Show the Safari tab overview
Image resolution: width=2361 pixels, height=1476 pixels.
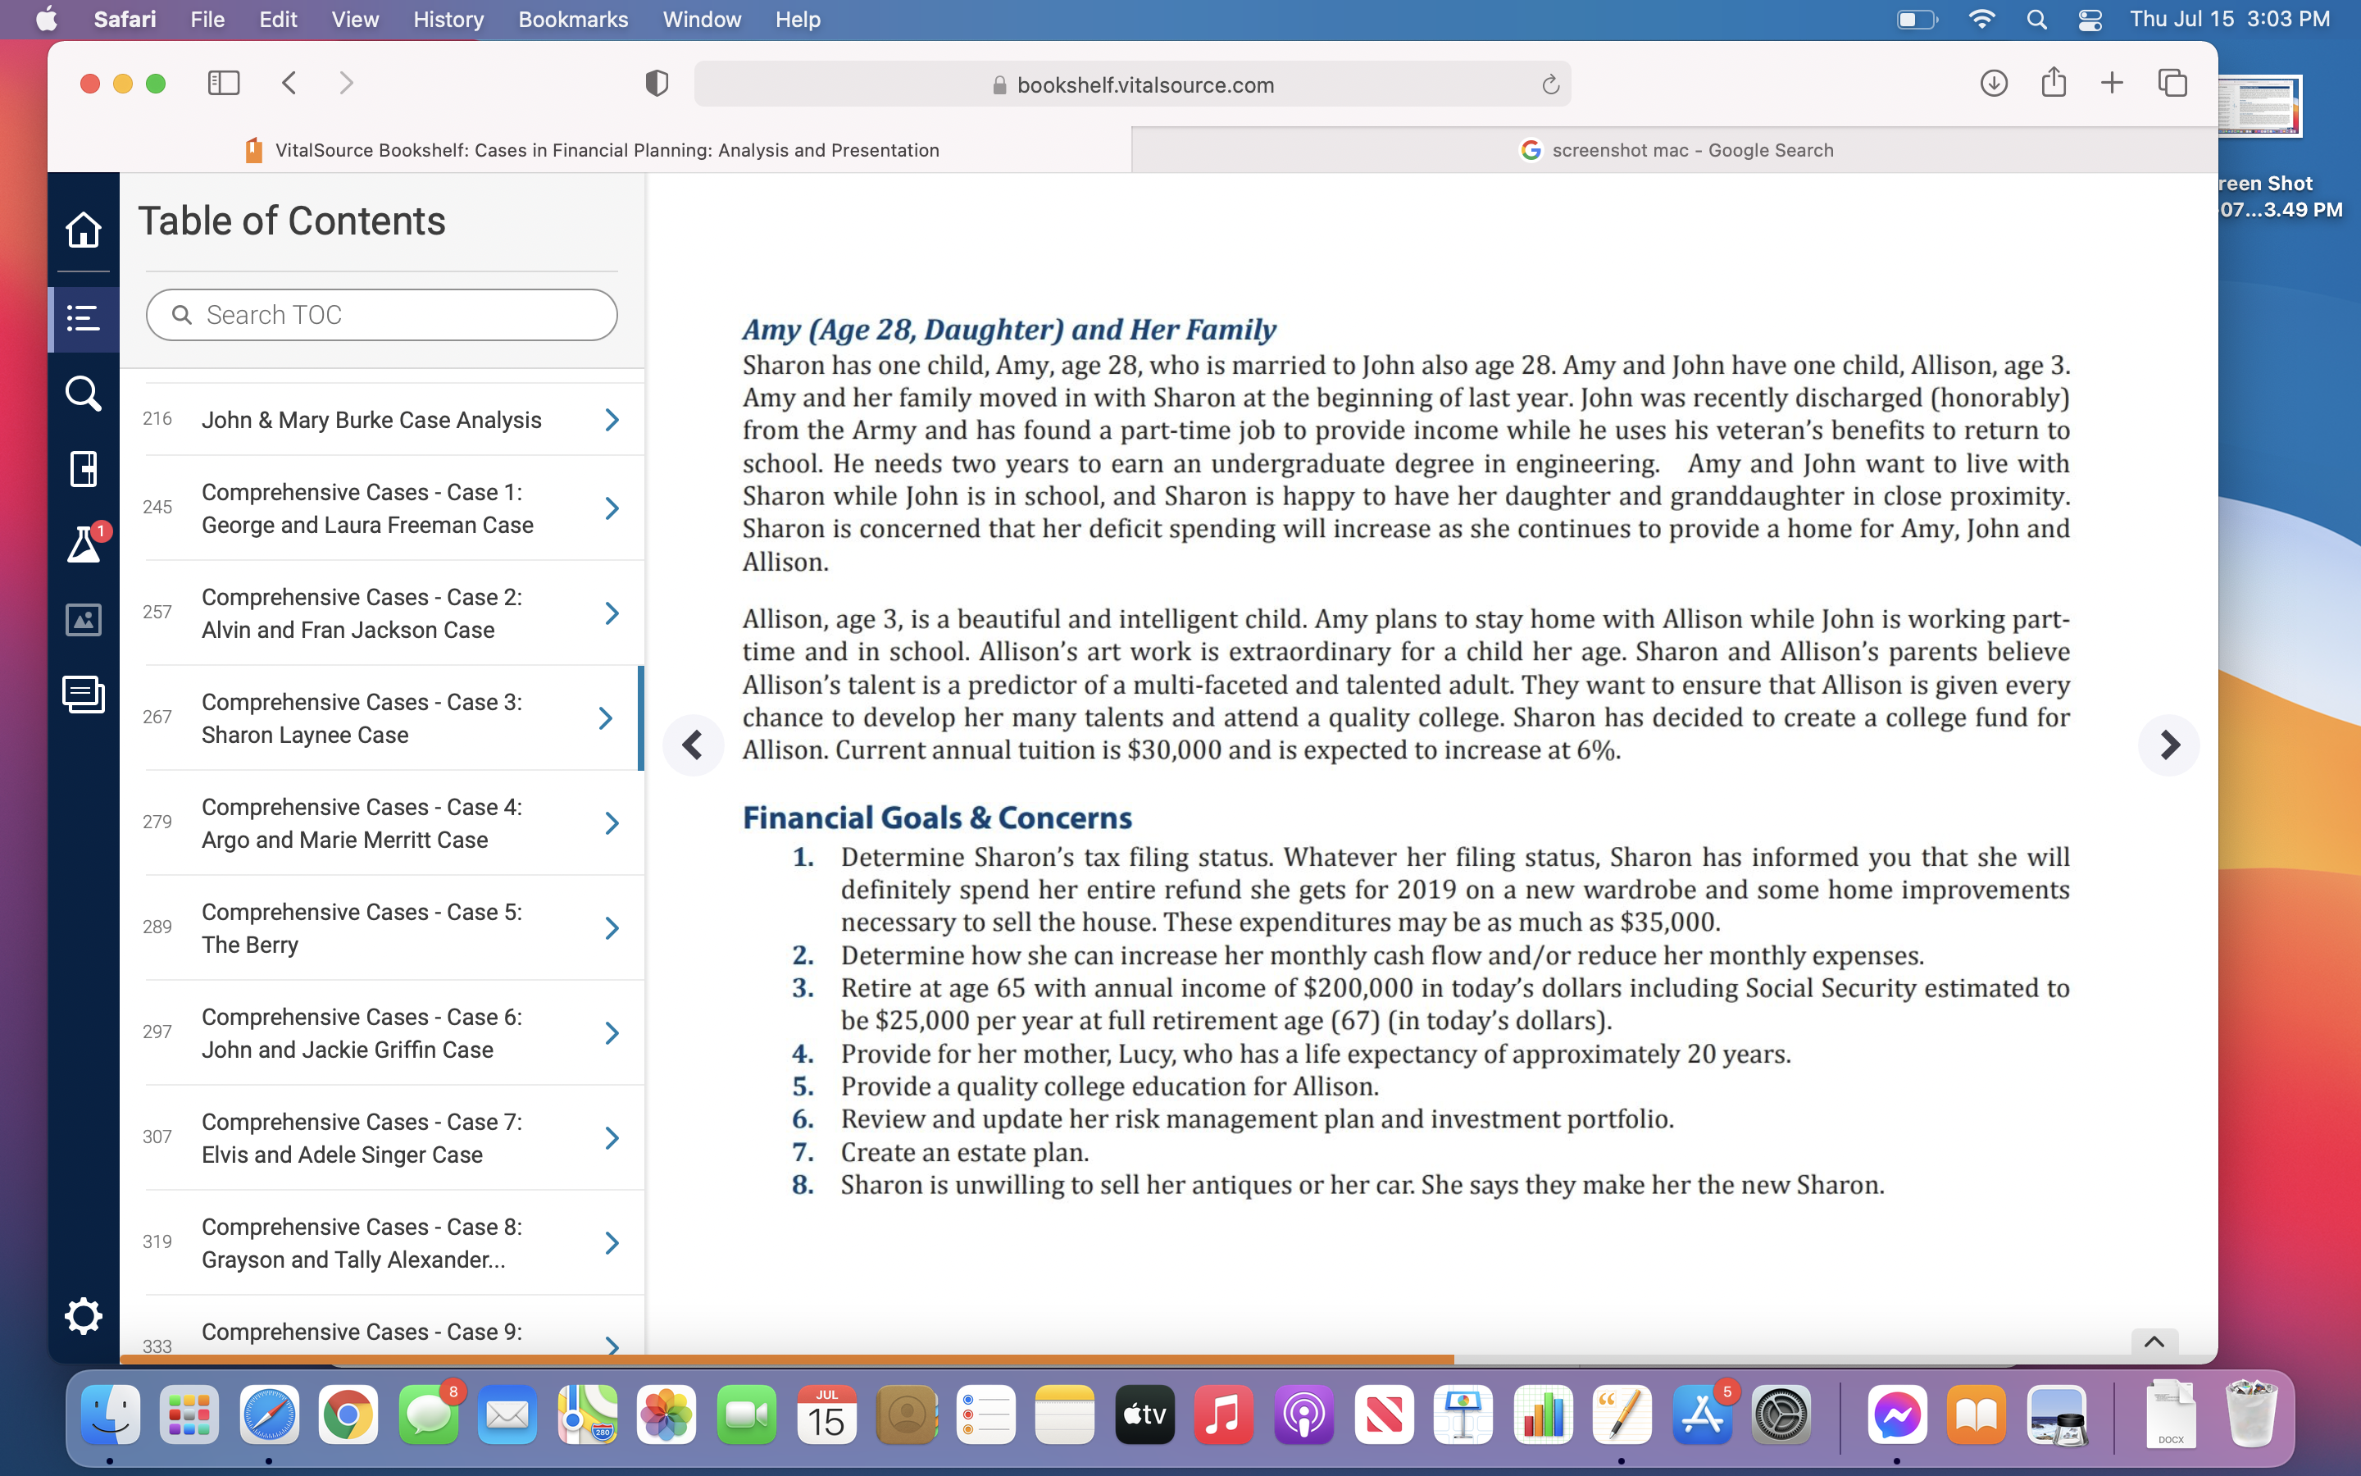pyautogui.click(x=2172, y=84)
